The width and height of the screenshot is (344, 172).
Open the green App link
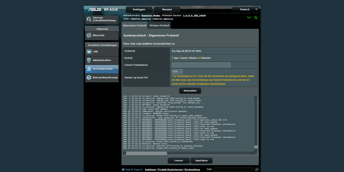pyautogui.click(x=249, y=17)
